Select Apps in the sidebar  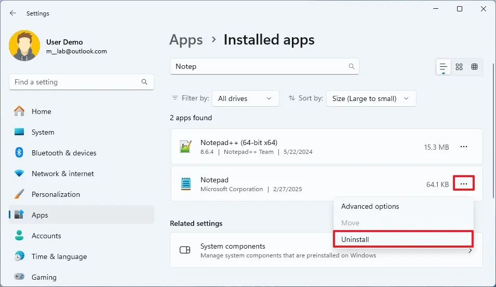point(82,215)
